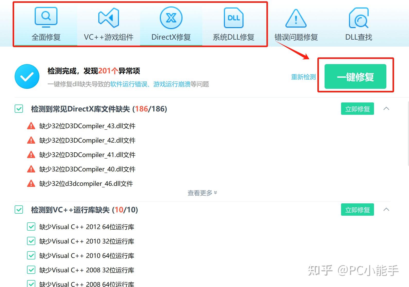Screen dimensions: 409x287
Task: Click 立即修复 for VC++运行库缺失
Action: point(357,210)
